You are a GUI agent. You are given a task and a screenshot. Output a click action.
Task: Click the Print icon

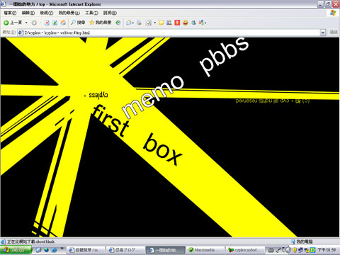click(x=140, y=23)
